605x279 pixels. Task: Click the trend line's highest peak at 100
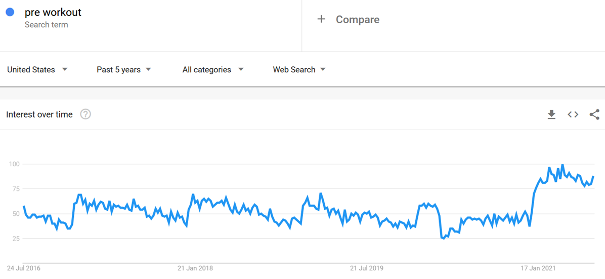(x=563, y=165)
